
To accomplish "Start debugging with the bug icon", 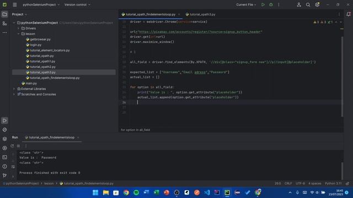I will 271,4.
